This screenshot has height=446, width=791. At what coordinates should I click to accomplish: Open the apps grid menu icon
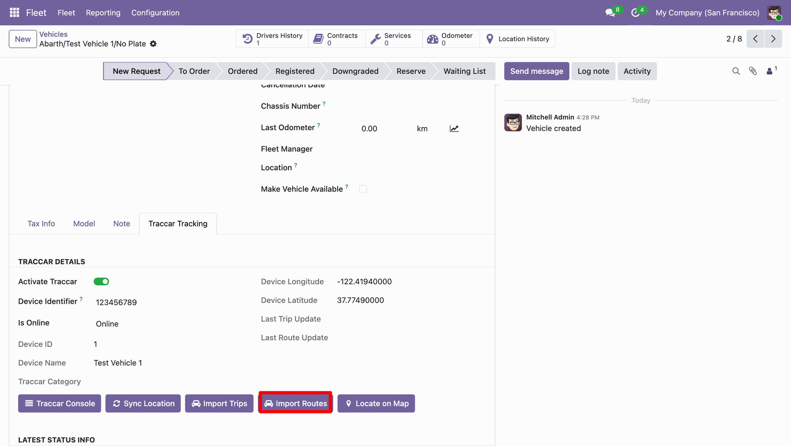click(14, 12)
